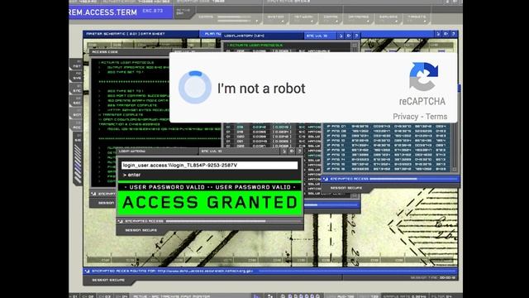The height and width of the screenshot is (298, 529).
Task: Click the scrollbar in Login_History list
Action: 355,47
